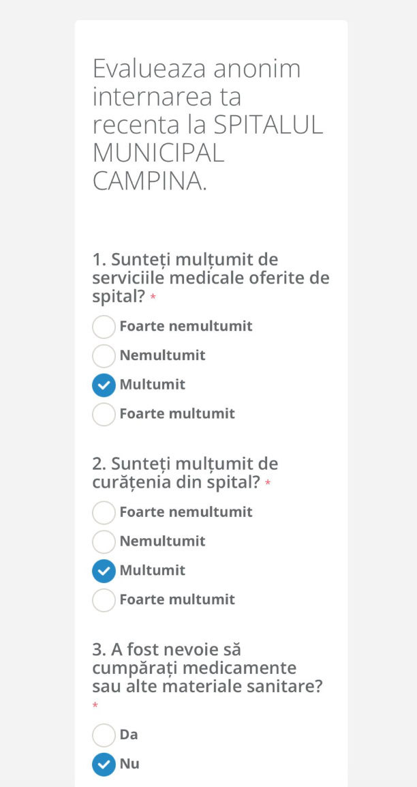Click question 2 heading about curățenia din spital
This screenshot has width=417, height=787.
click(185, 473)
